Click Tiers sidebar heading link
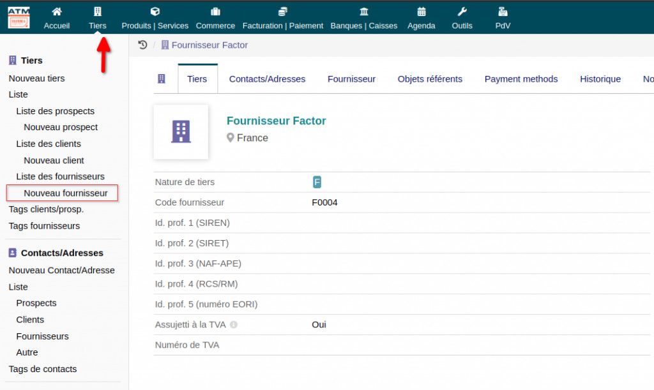Viewport: 654px width, 390px height. (x=32, y=61)
